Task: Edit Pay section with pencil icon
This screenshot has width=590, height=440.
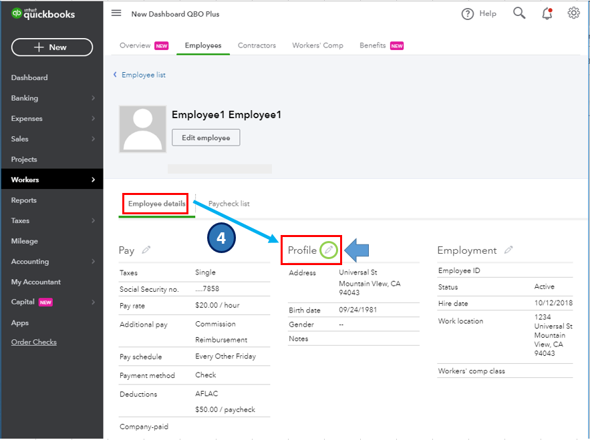Action: tap(146, 250)
